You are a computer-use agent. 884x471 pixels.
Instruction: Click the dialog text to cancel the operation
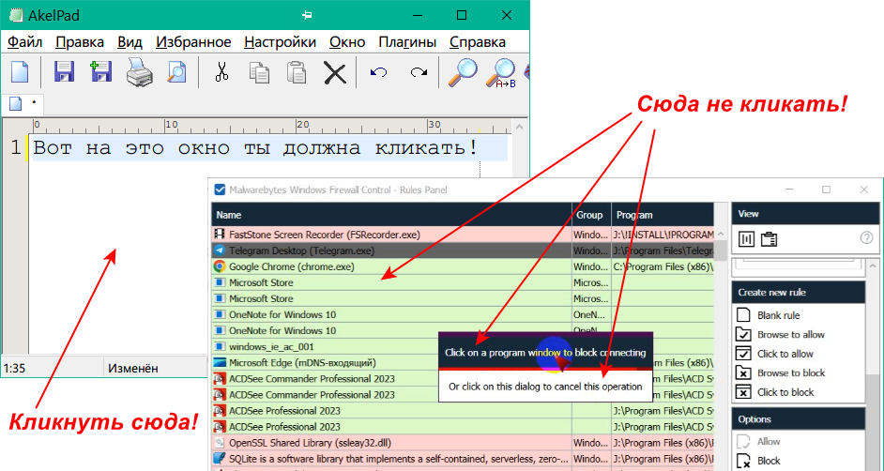coord(545,387)
